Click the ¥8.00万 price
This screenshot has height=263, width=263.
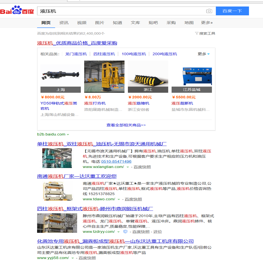pos(93,97)
